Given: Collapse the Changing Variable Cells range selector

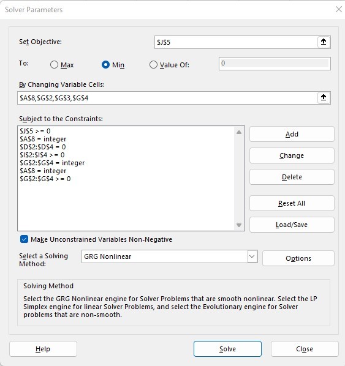Looking at the screenshot, I should 324,97.
